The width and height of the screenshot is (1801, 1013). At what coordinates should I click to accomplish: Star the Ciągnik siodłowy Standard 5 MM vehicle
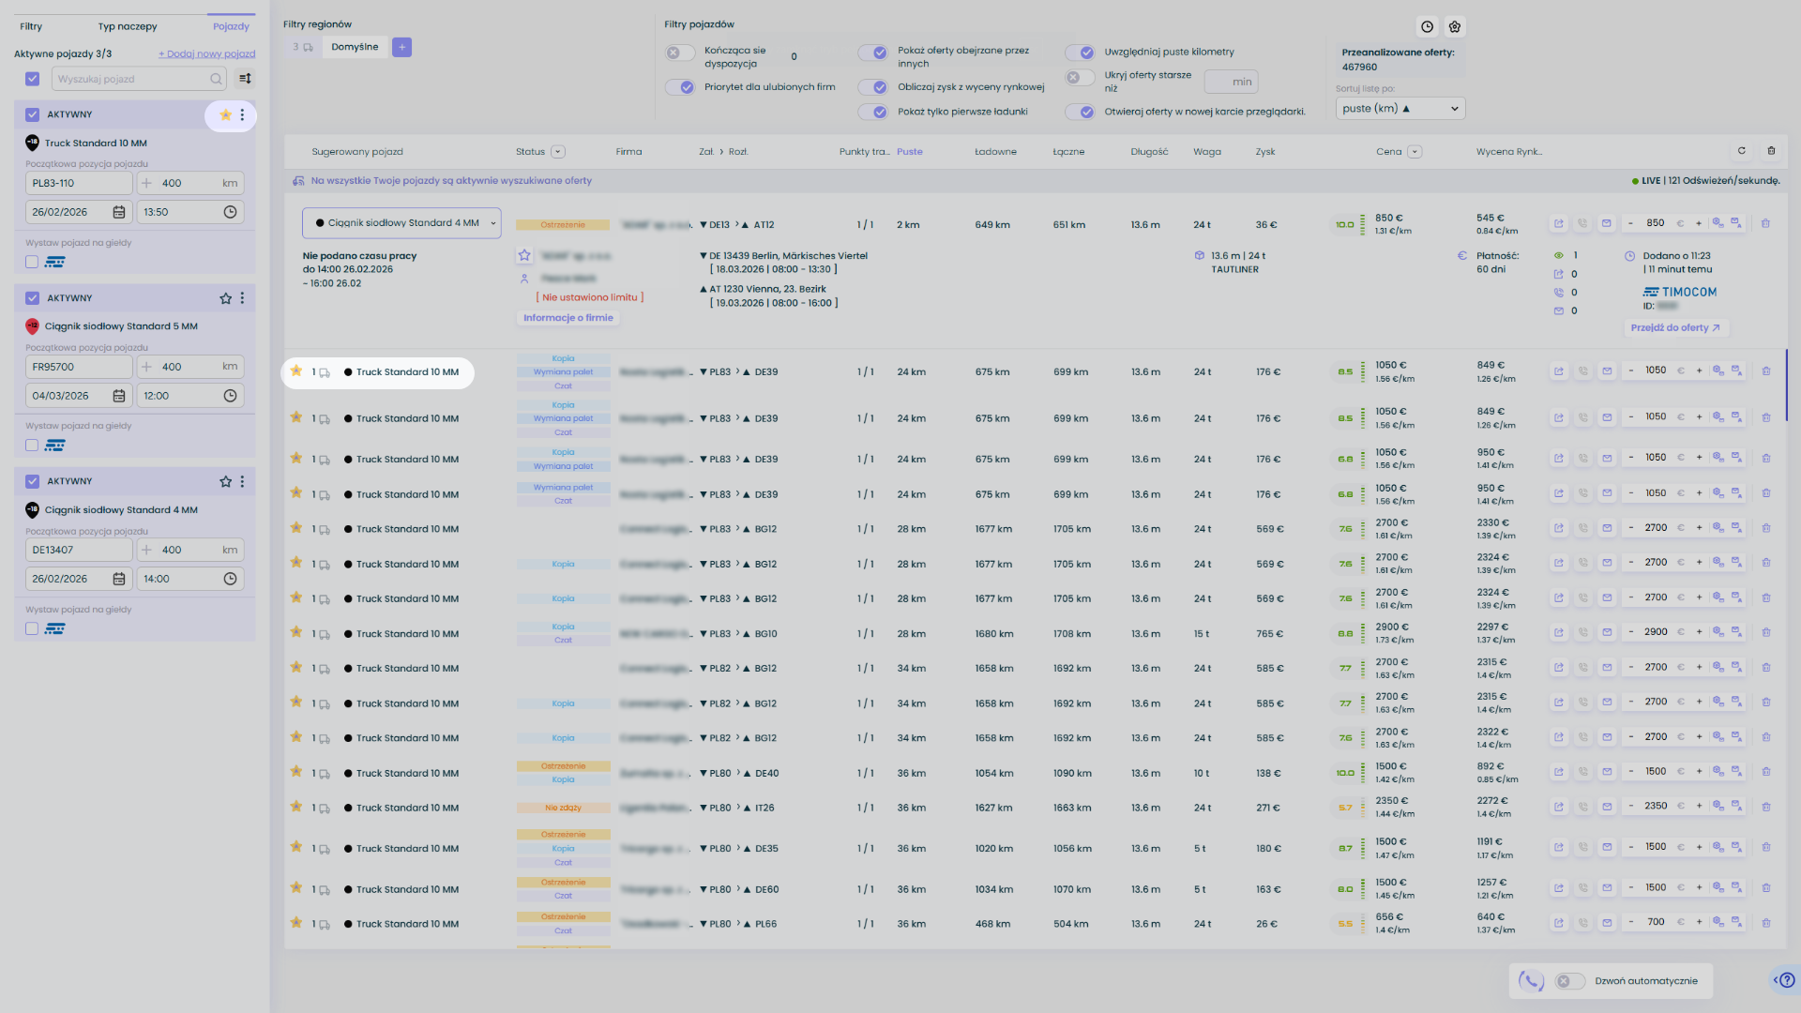click(225, 298)
